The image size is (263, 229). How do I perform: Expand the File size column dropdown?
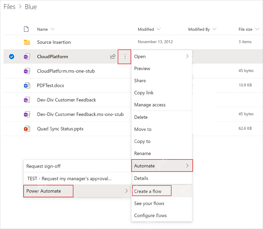pos(257,29)
